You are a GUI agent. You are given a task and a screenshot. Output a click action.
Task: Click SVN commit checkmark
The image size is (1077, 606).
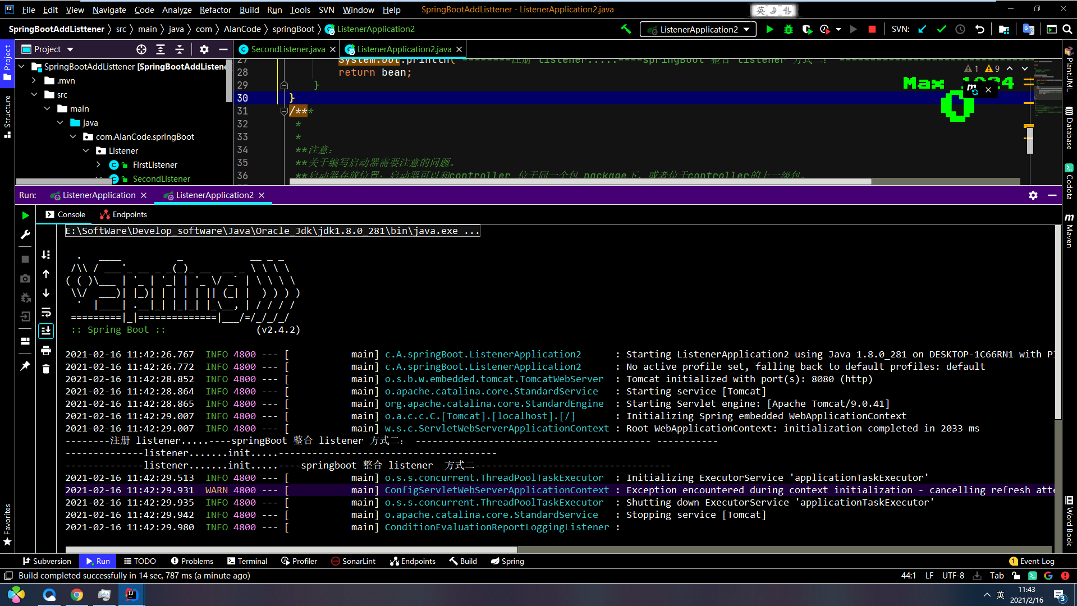[941, 29]
